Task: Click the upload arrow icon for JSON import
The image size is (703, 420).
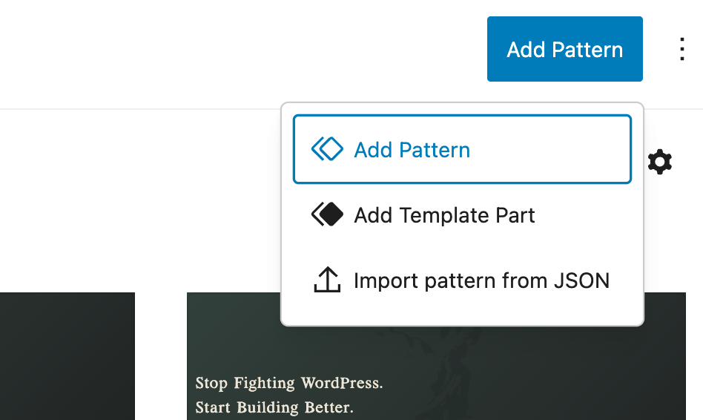Action: 327,280
